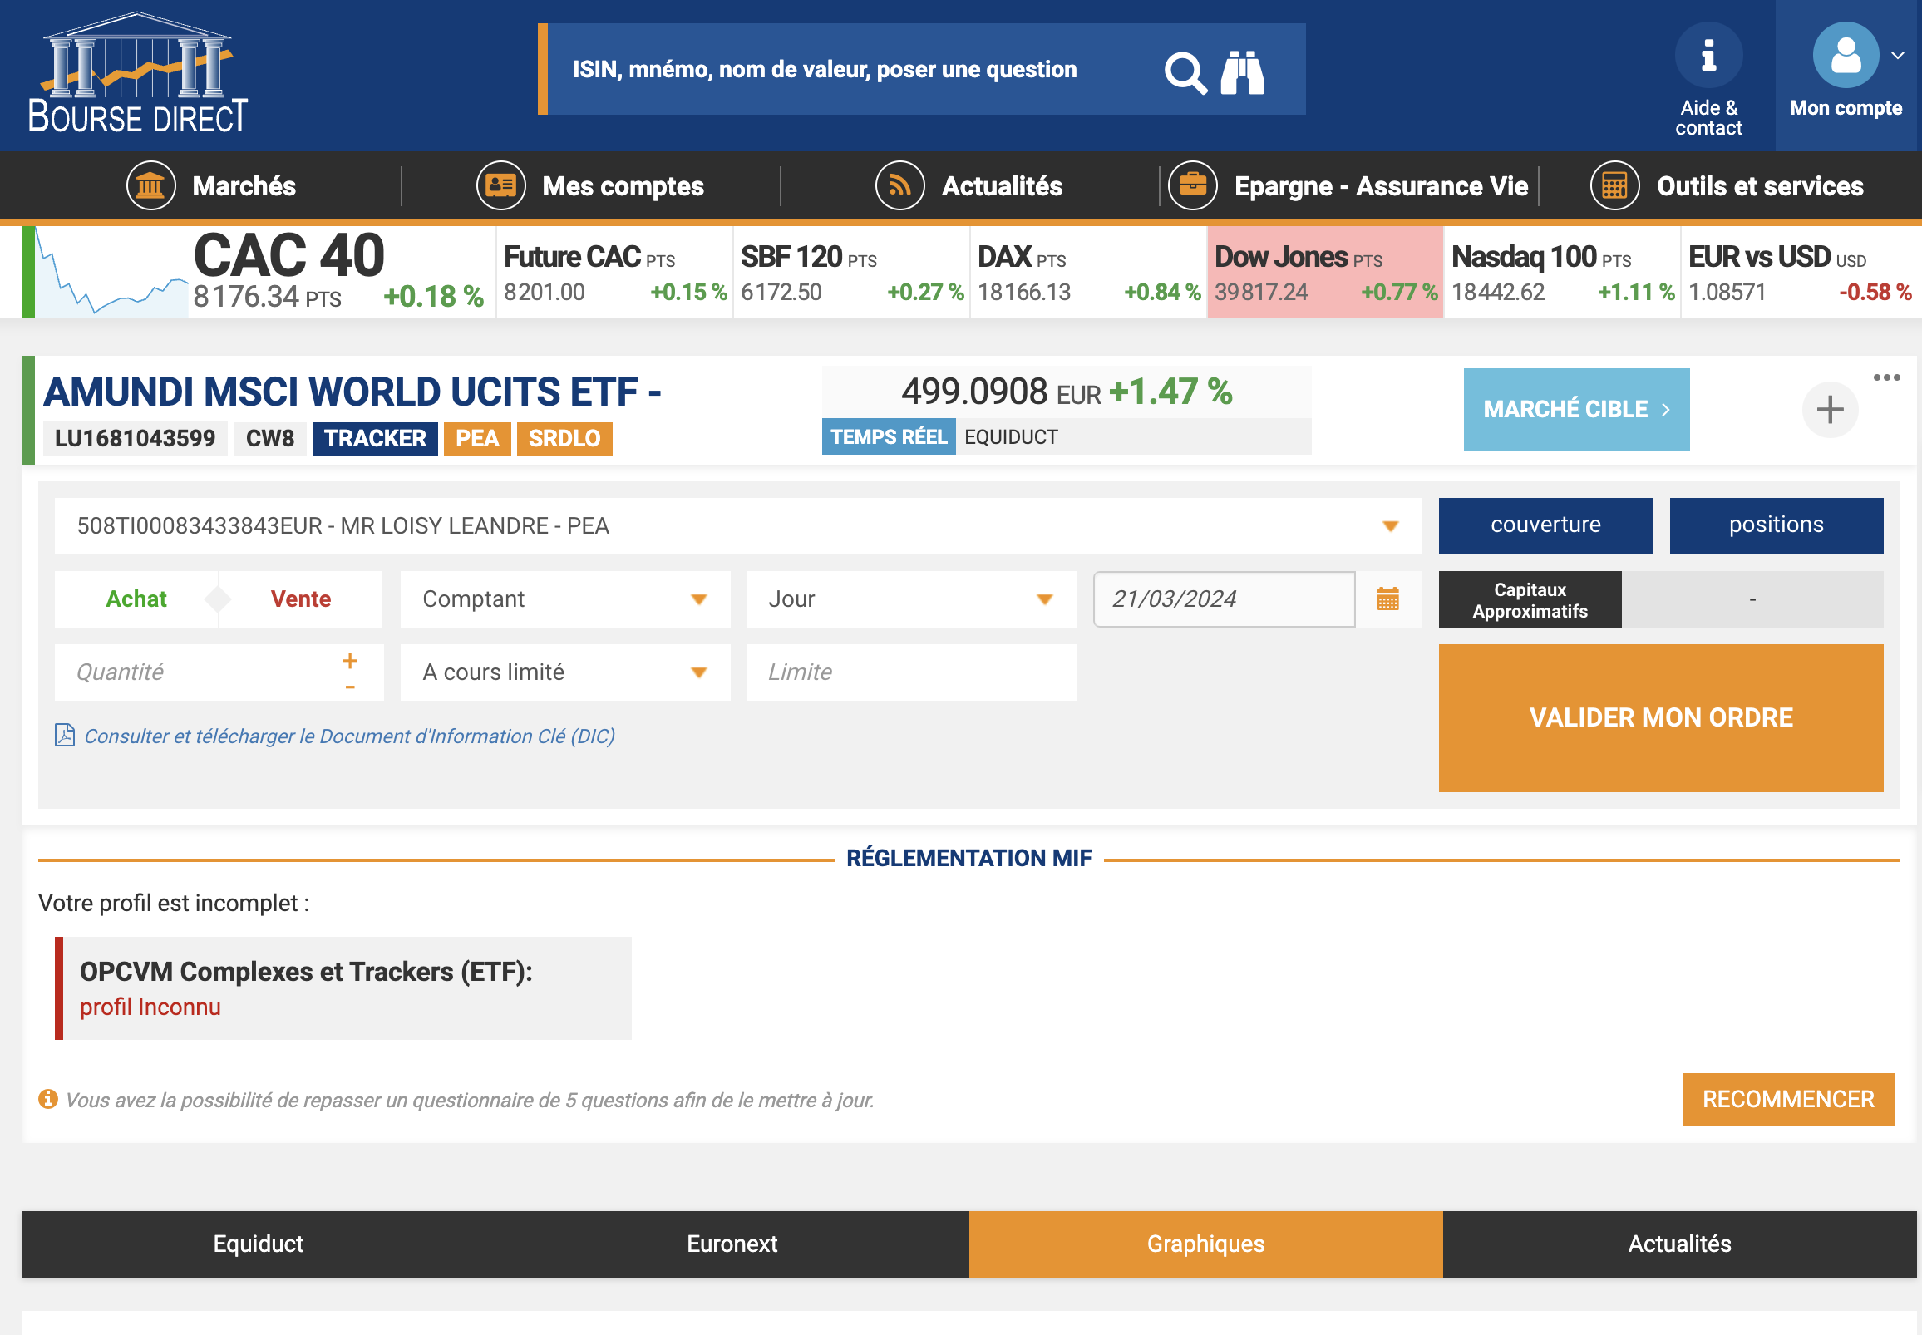Click the Mon compte user avatar

pyautogui.click(x=1845, y=56)
